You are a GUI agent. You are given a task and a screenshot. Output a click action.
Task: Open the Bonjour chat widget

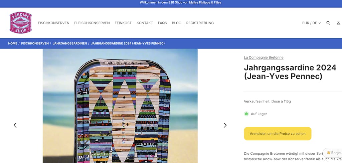point(333,153)
